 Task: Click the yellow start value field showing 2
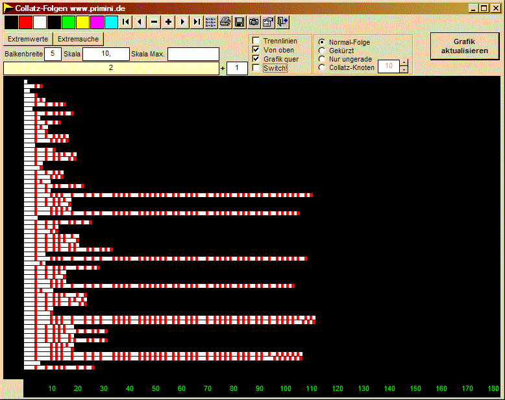pos(111,68)
